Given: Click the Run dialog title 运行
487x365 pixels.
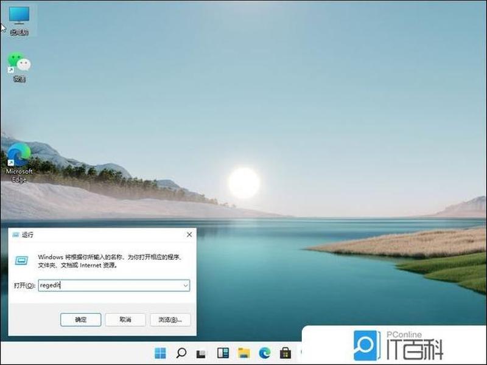Looking at the screenshot, I should pyautogui.click(x=27, y=235).
